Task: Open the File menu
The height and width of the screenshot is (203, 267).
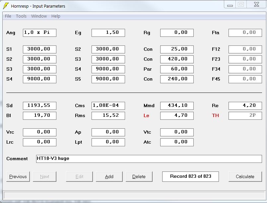Action: (8, 16)
